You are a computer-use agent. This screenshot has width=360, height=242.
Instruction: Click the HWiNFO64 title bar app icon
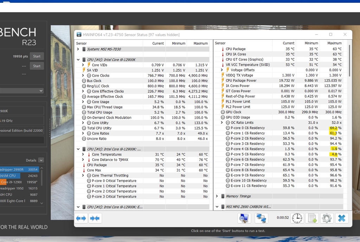[x=79, y=35]
